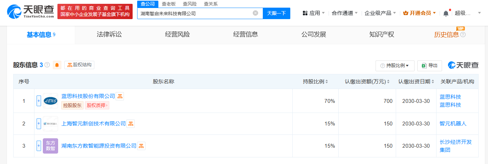Clear the search box text
This screenshot has height=164, width=488.
click(255, 13)
